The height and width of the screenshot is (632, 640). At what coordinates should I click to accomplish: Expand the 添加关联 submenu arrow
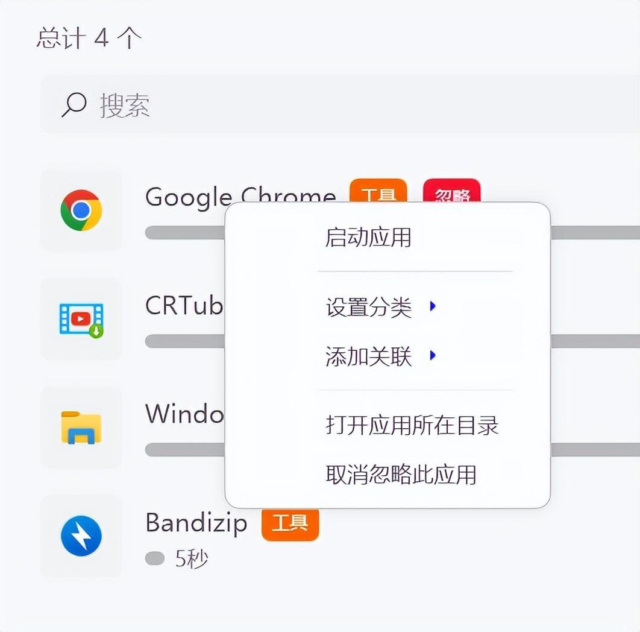tap(432, 356)
